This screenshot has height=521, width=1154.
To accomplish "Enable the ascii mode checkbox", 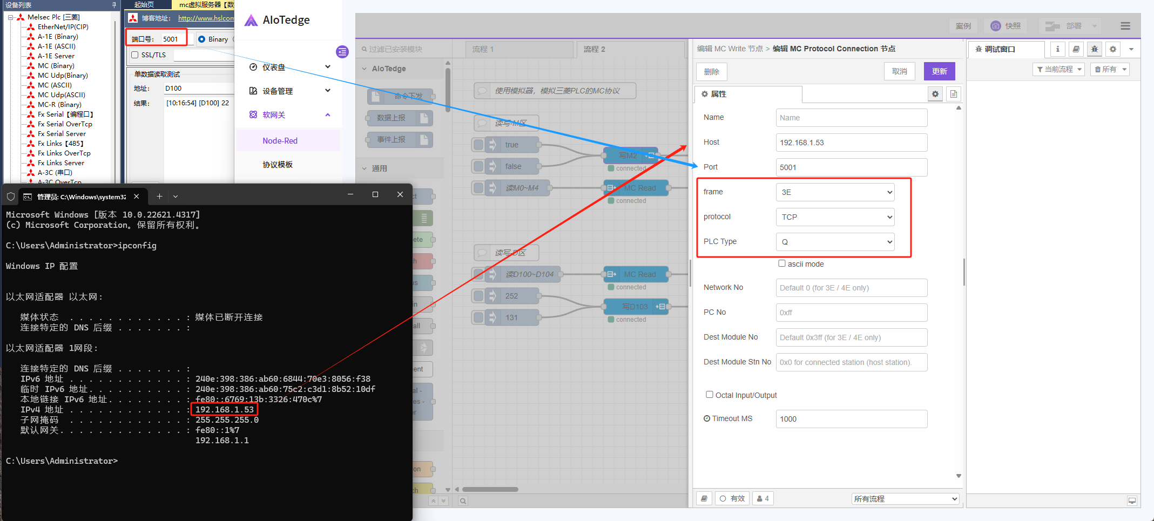I will [x=781, y=263].
